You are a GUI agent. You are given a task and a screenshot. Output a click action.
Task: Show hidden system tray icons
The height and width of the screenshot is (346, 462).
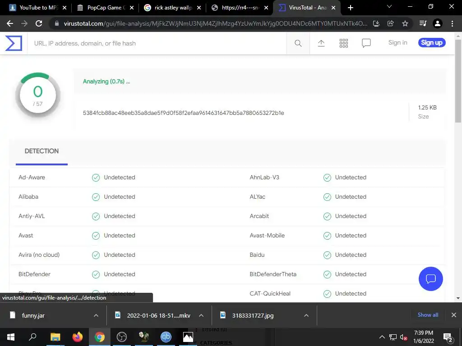pos(382,337)
